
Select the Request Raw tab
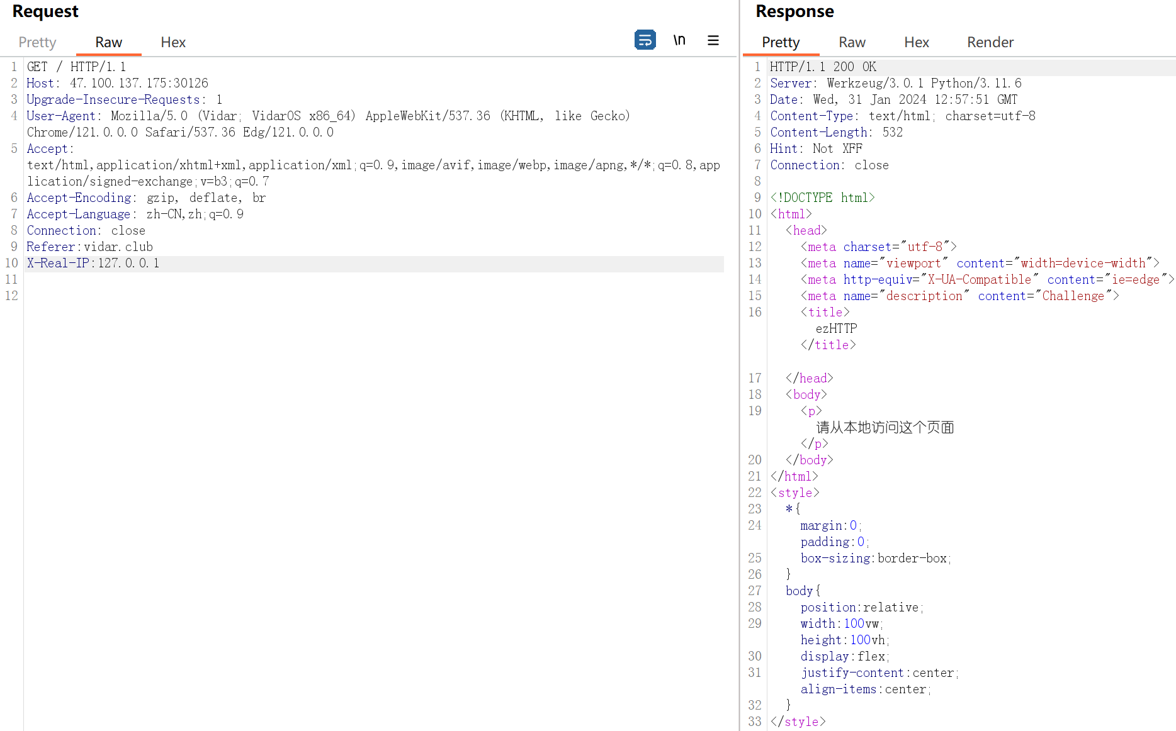point(108,42)
